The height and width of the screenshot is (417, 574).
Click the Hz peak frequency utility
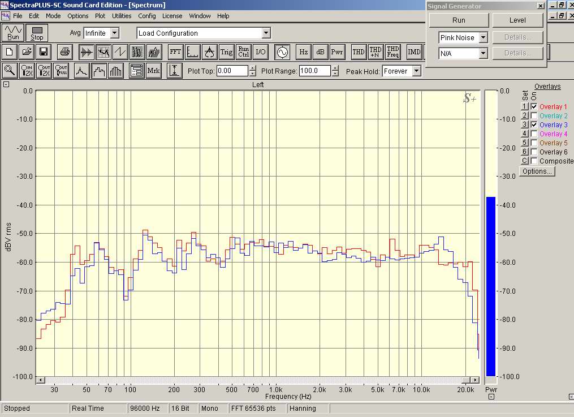[x=304, y=52]
